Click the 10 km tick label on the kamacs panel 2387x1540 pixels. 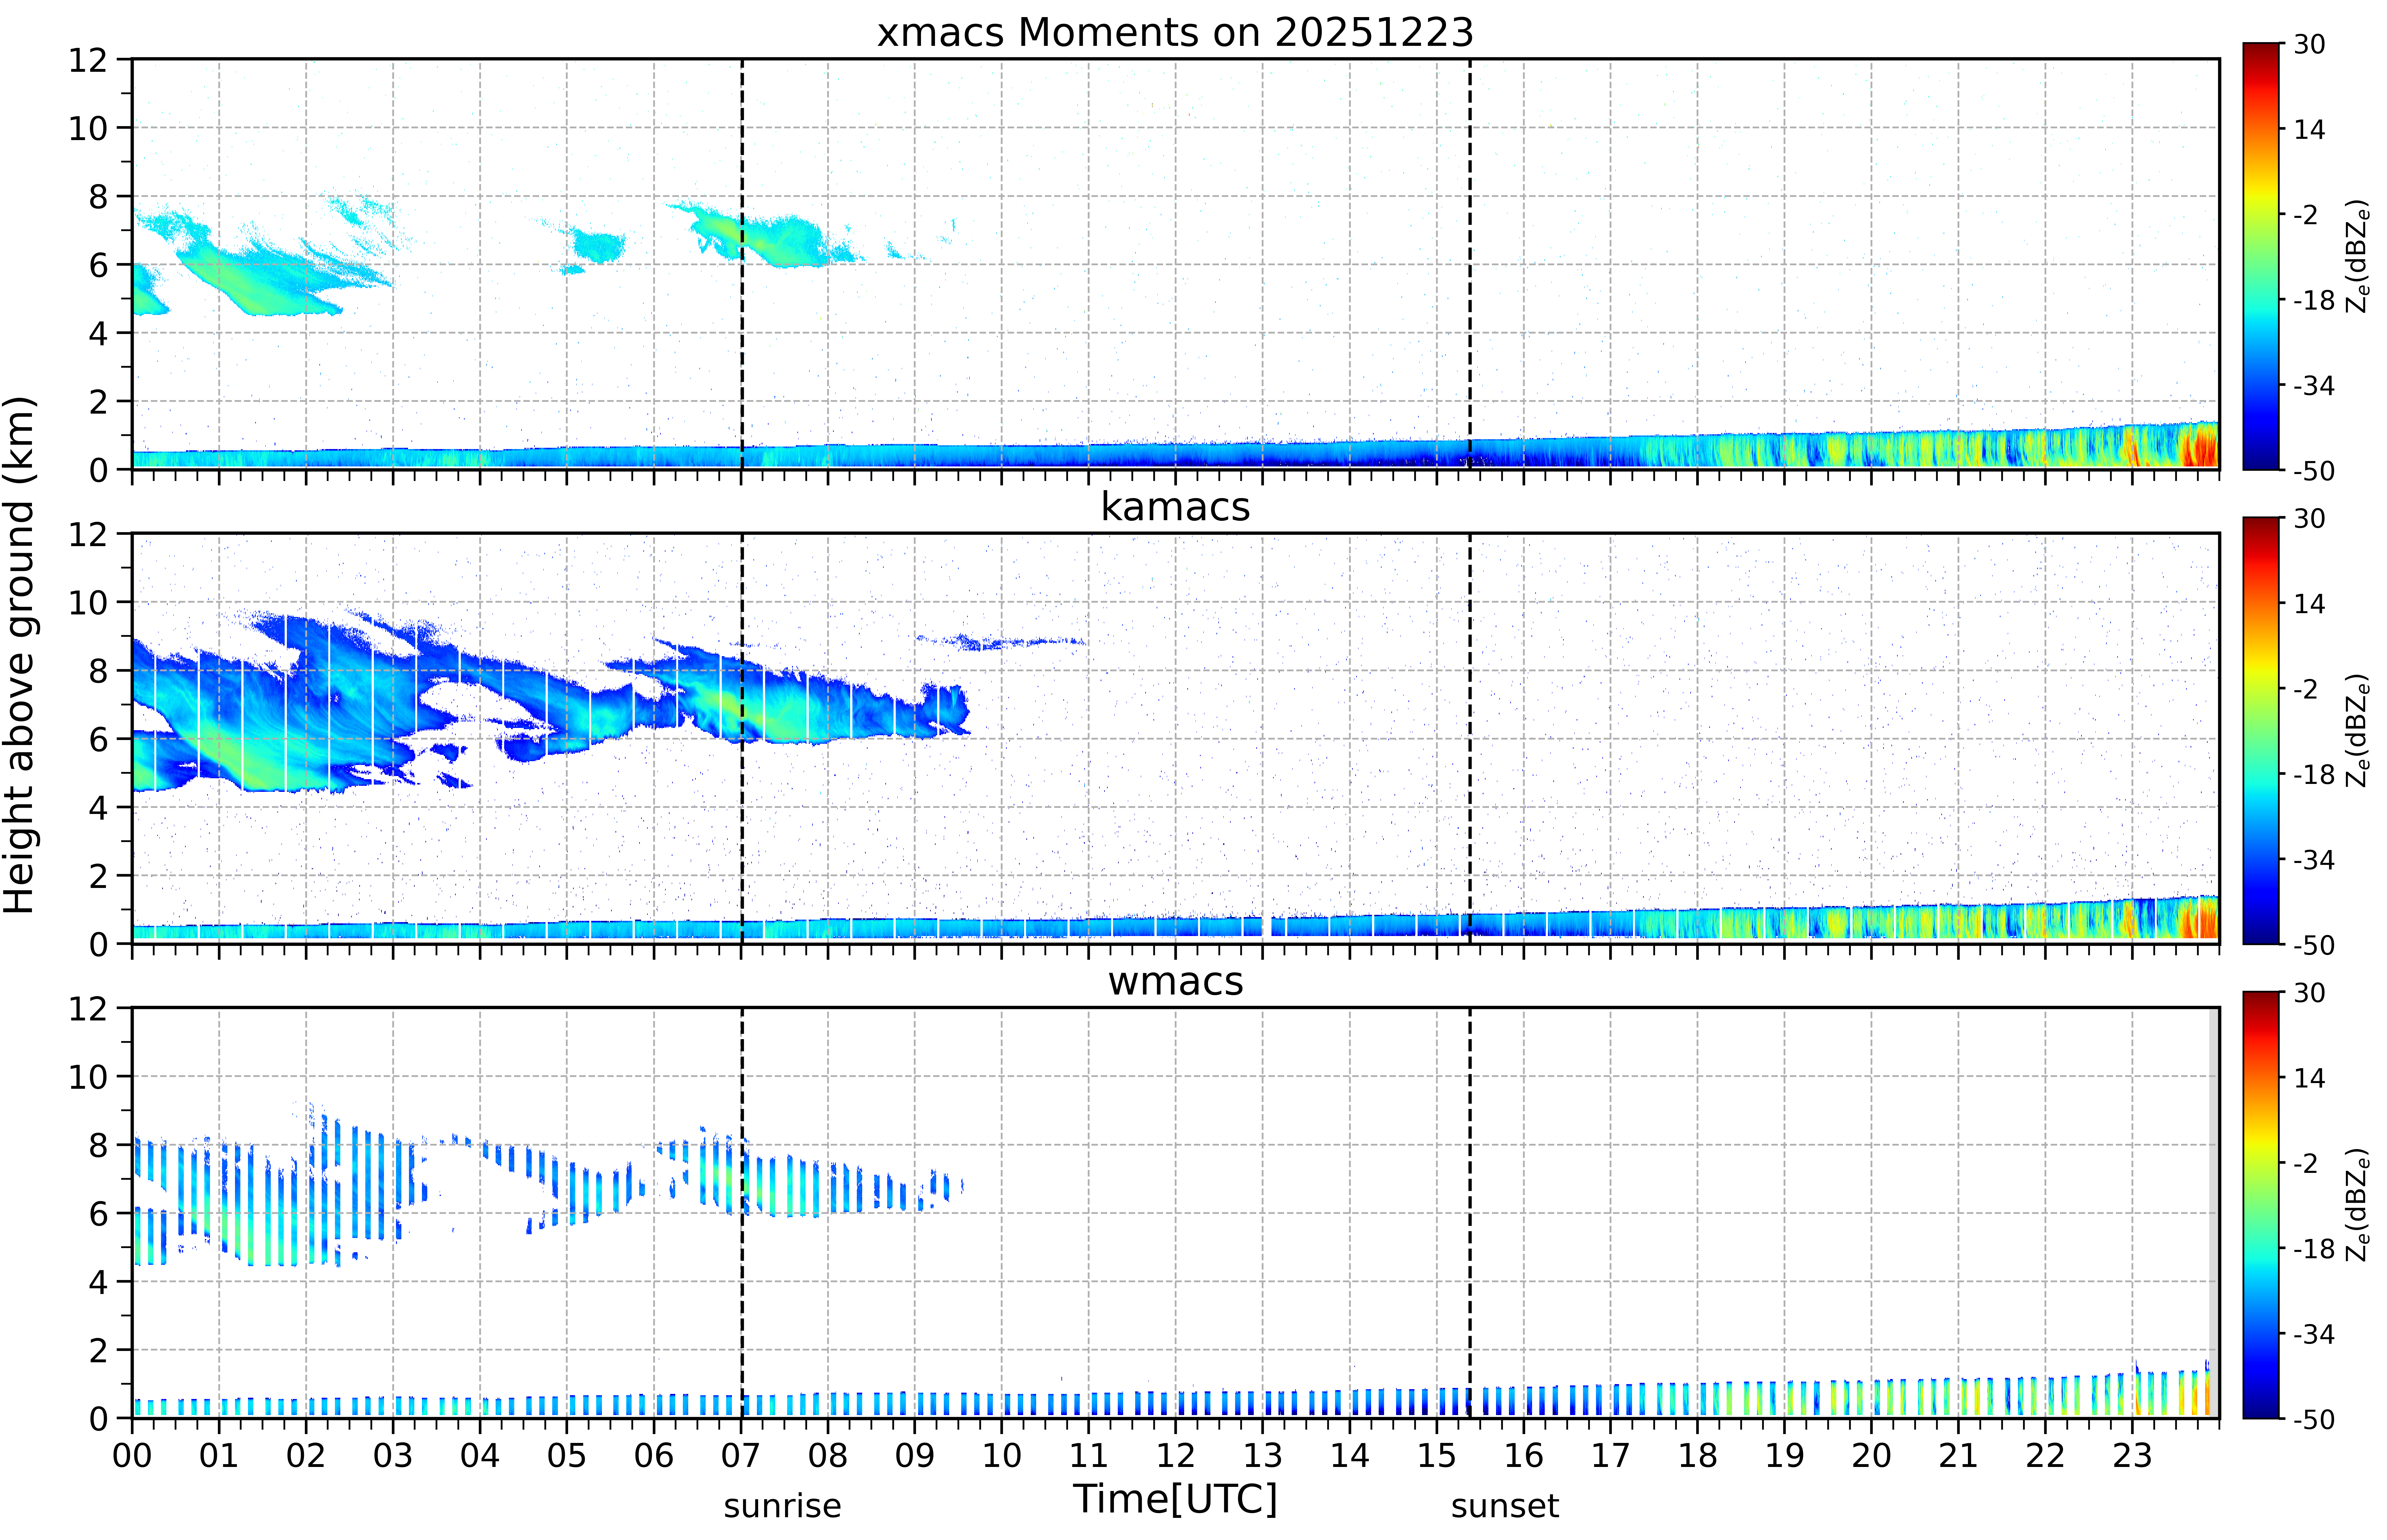pyautogui.click(x=88, y=602)
